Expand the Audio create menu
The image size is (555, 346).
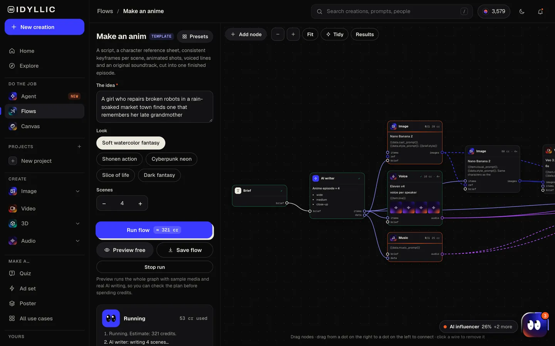77,241
